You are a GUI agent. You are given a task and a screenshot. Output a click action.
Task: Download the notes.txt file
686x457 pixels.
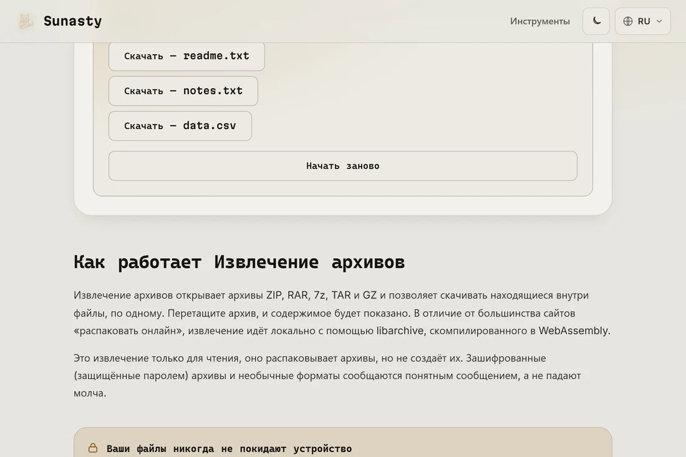coord(183,91)
